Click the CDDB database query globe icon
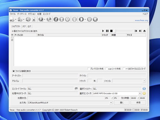Image resolution: width=160 pixels, height=120 pixels. pos(41,19)
